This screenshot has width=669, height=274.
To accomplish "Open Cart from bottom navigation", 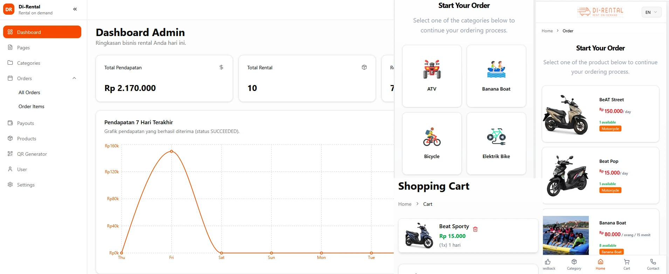I will click(627, 264).
